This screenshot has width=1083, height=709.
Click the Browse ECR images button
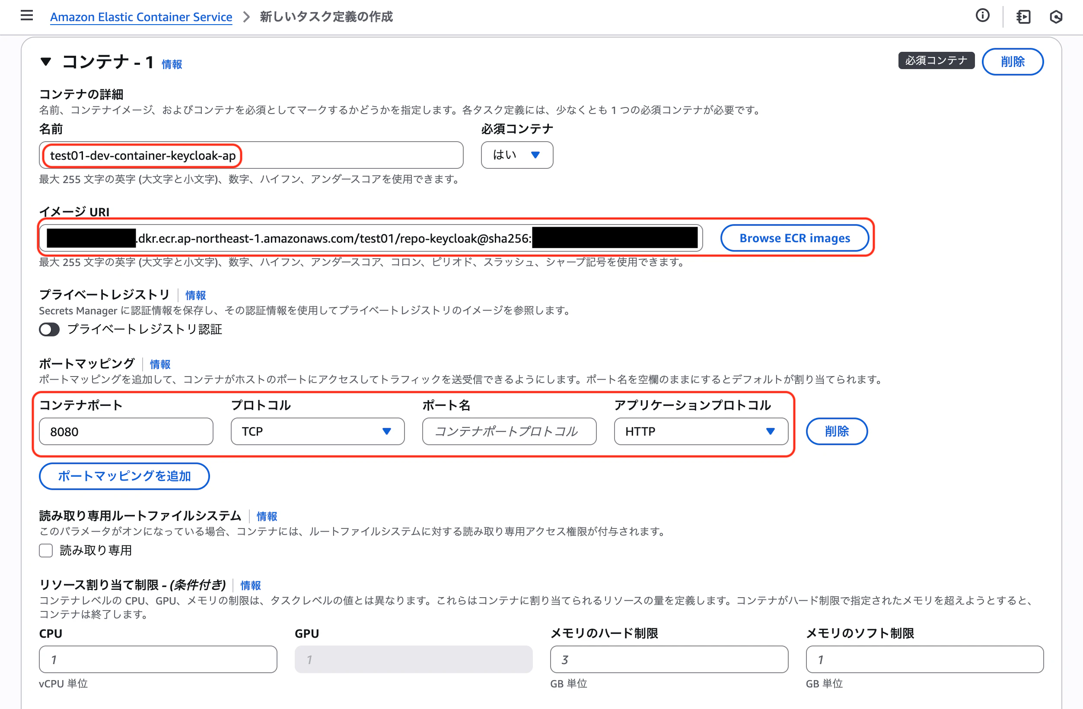(x=794, y=238)
